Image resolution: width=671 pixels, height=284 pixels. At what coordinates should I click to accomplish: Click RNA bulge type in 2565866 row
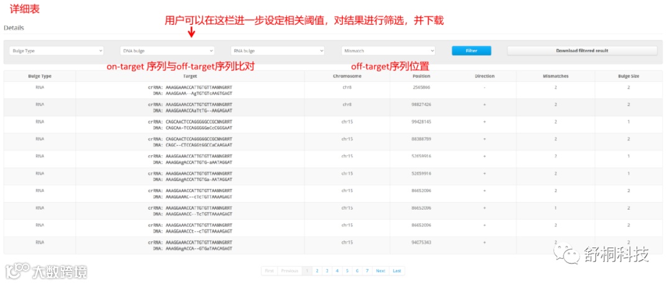pyautogui.click(x=40, y=87)
